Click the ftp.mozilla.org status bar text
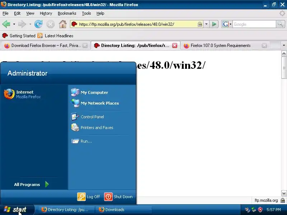The width and height of the screenshot is (287, 215). pyautogui.click(x=266, y=200)
